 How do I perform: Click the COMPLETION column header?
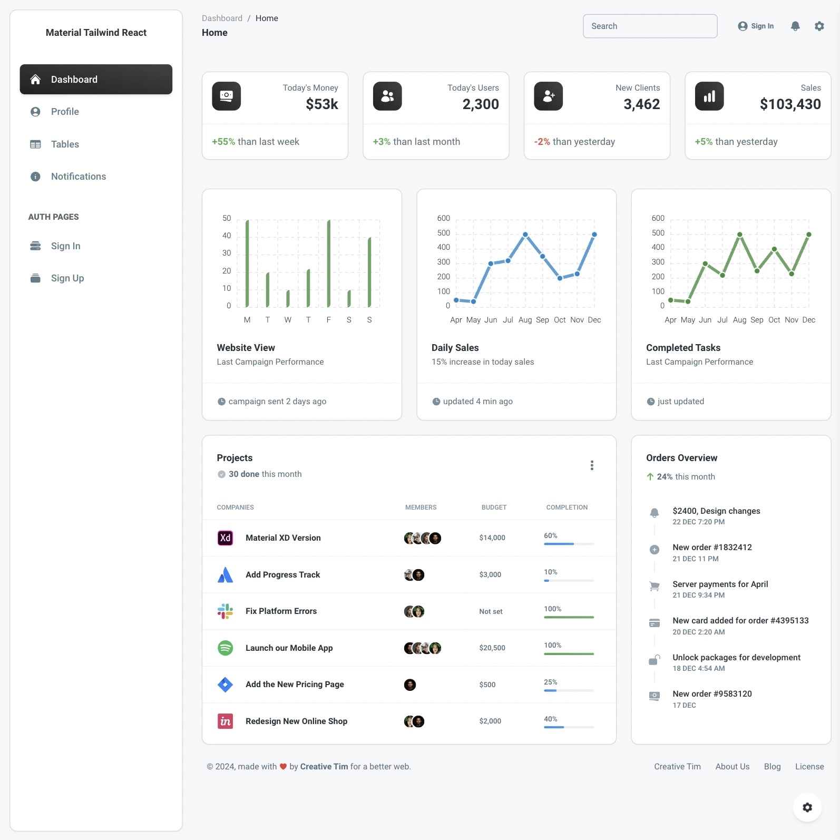point(566,507)
